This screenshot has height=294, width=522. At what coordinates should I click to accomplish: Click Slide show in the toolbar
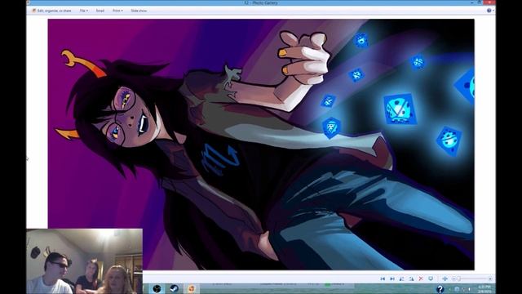pyautogui.click(x=139, y=11)
